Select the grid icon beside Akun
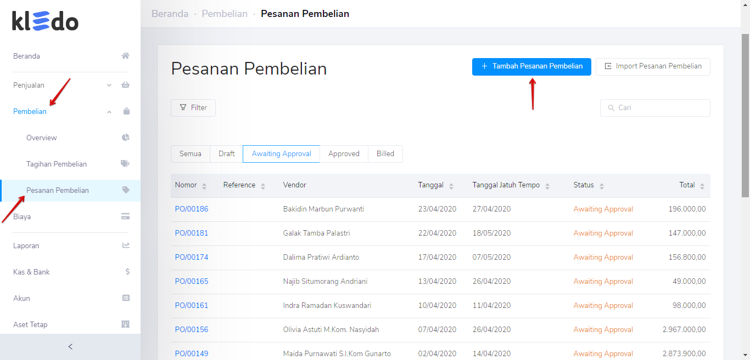Screen dimensions: 750x360 click(x=125, y=298)
